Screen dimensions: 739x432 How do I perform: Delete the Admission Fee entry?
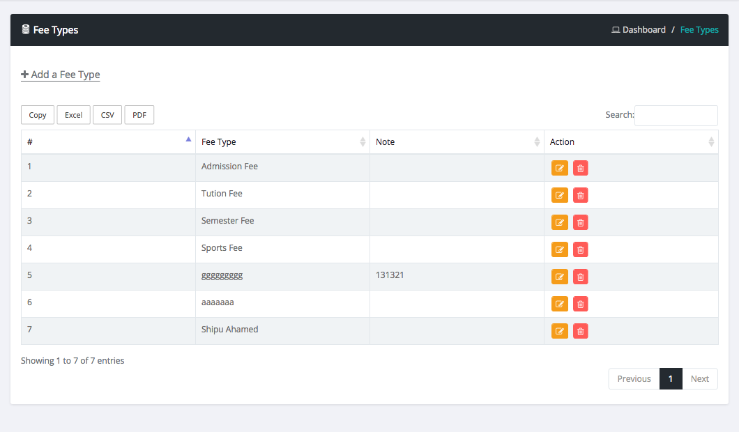[580, 168]
